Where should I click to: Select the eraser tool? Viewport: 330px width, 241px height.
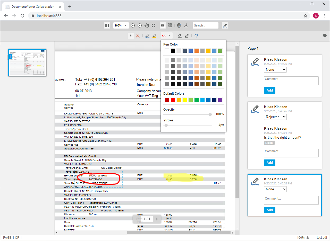click(x=180, y=36)
